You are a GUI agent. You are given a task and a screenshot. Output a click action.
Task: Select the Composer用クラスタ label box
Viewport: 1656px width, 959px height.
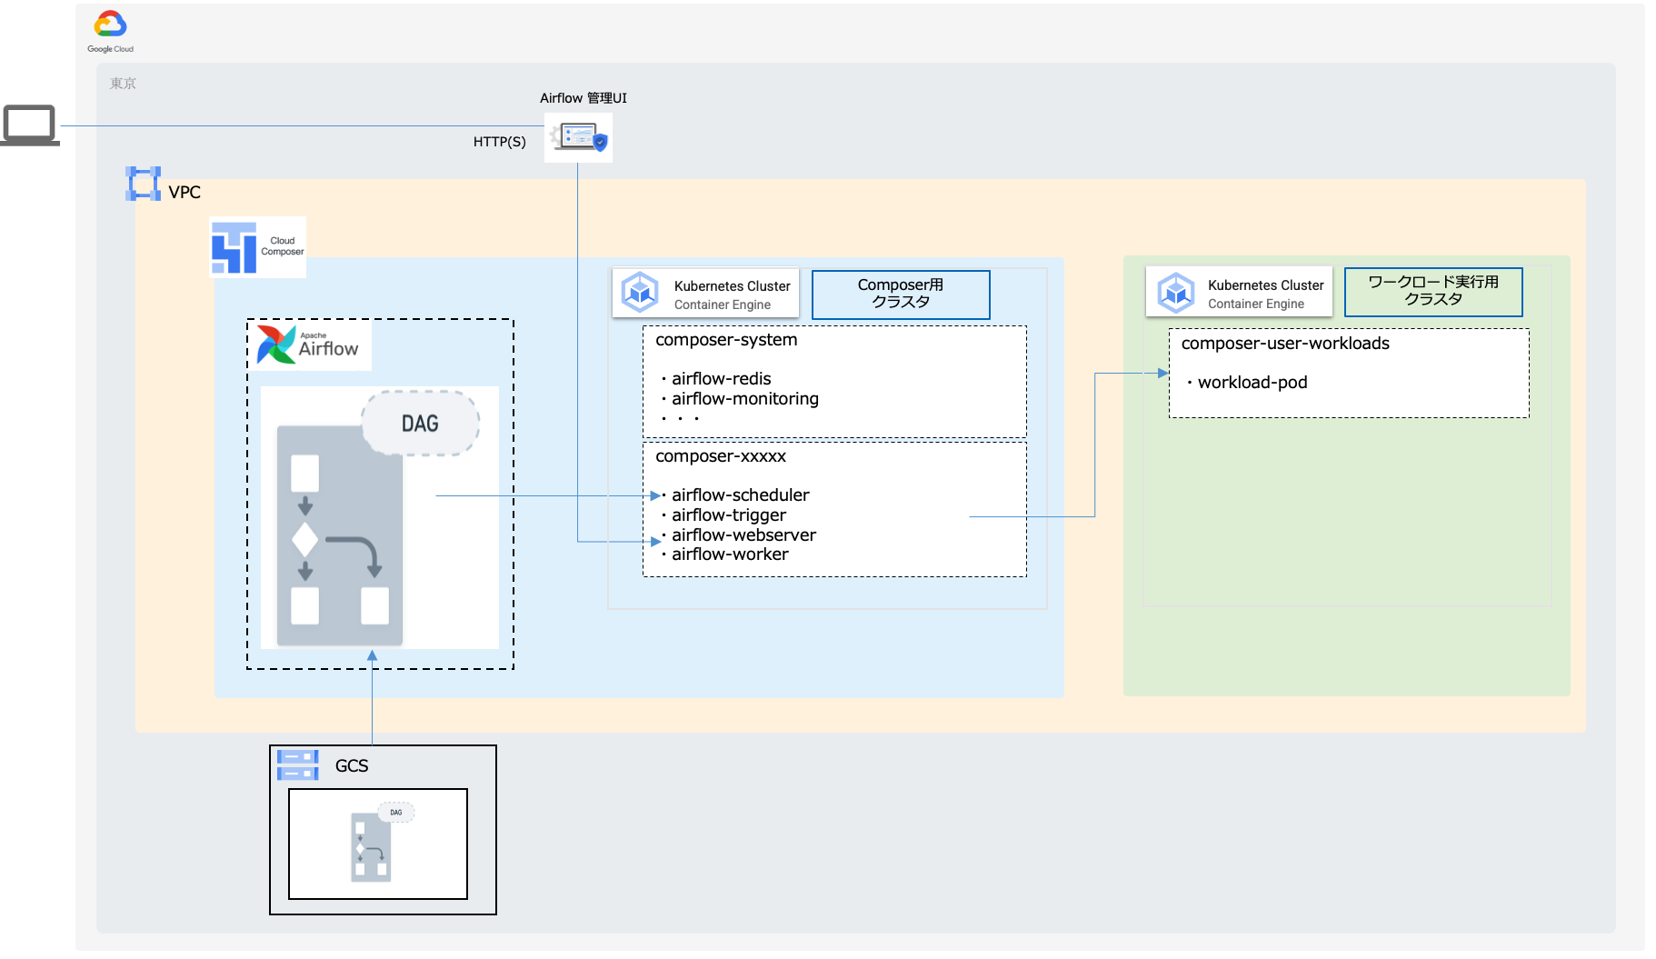pos(901,295)
